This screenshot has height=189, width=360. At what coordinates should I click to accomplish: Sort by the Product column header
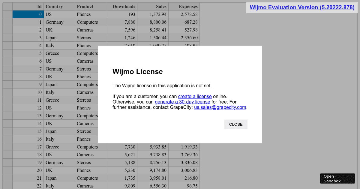(91, 7)
